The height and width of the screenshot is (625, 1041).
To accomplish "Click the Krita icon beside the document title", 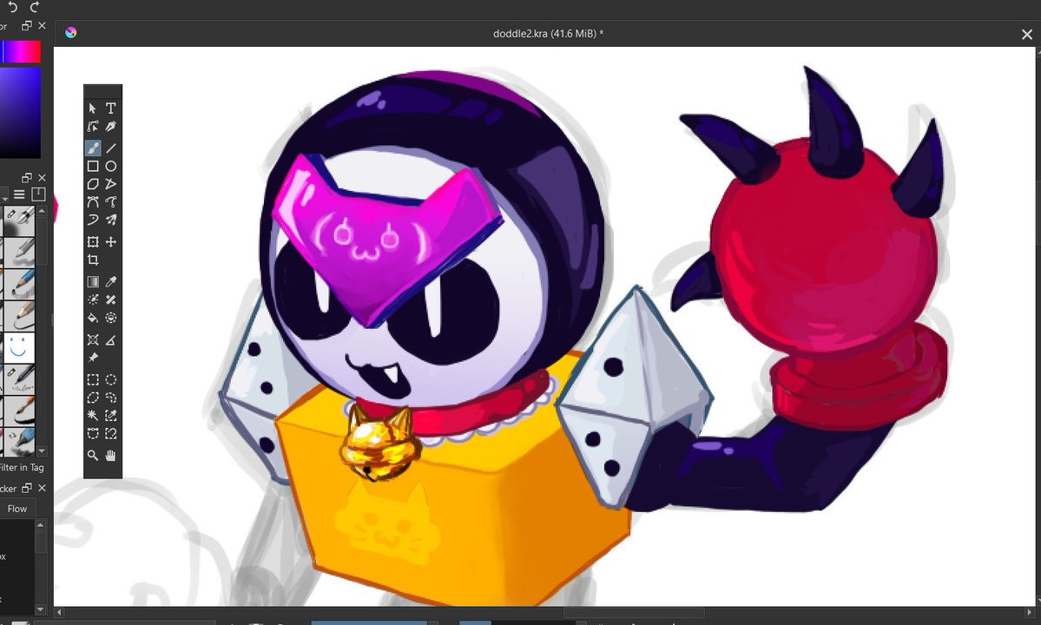I will [x=71, y=32].
